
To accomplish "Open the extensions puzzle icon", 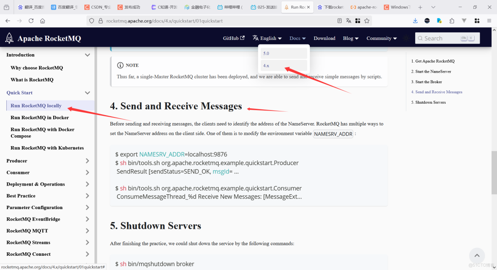I will pos(452,21).
